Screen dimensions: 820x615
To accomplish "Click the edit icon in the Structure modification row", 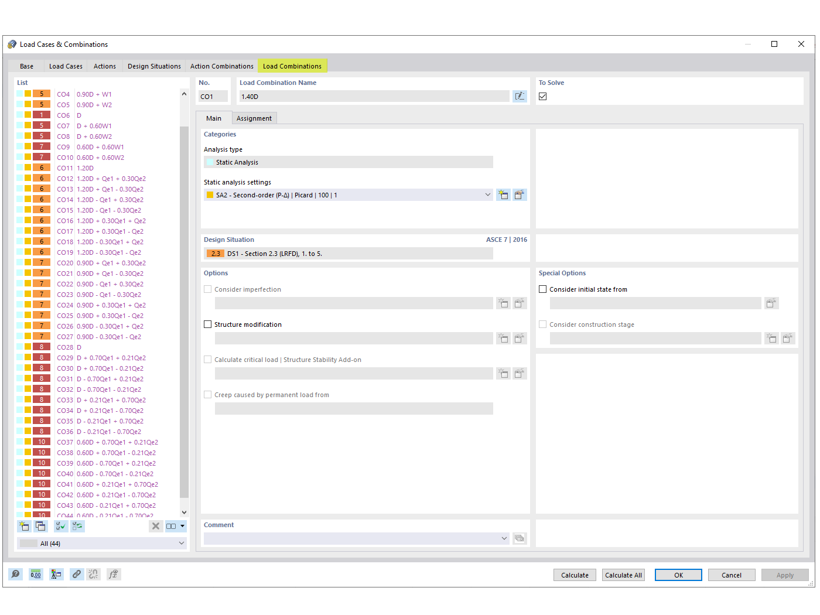I will [x=520, y=339].
